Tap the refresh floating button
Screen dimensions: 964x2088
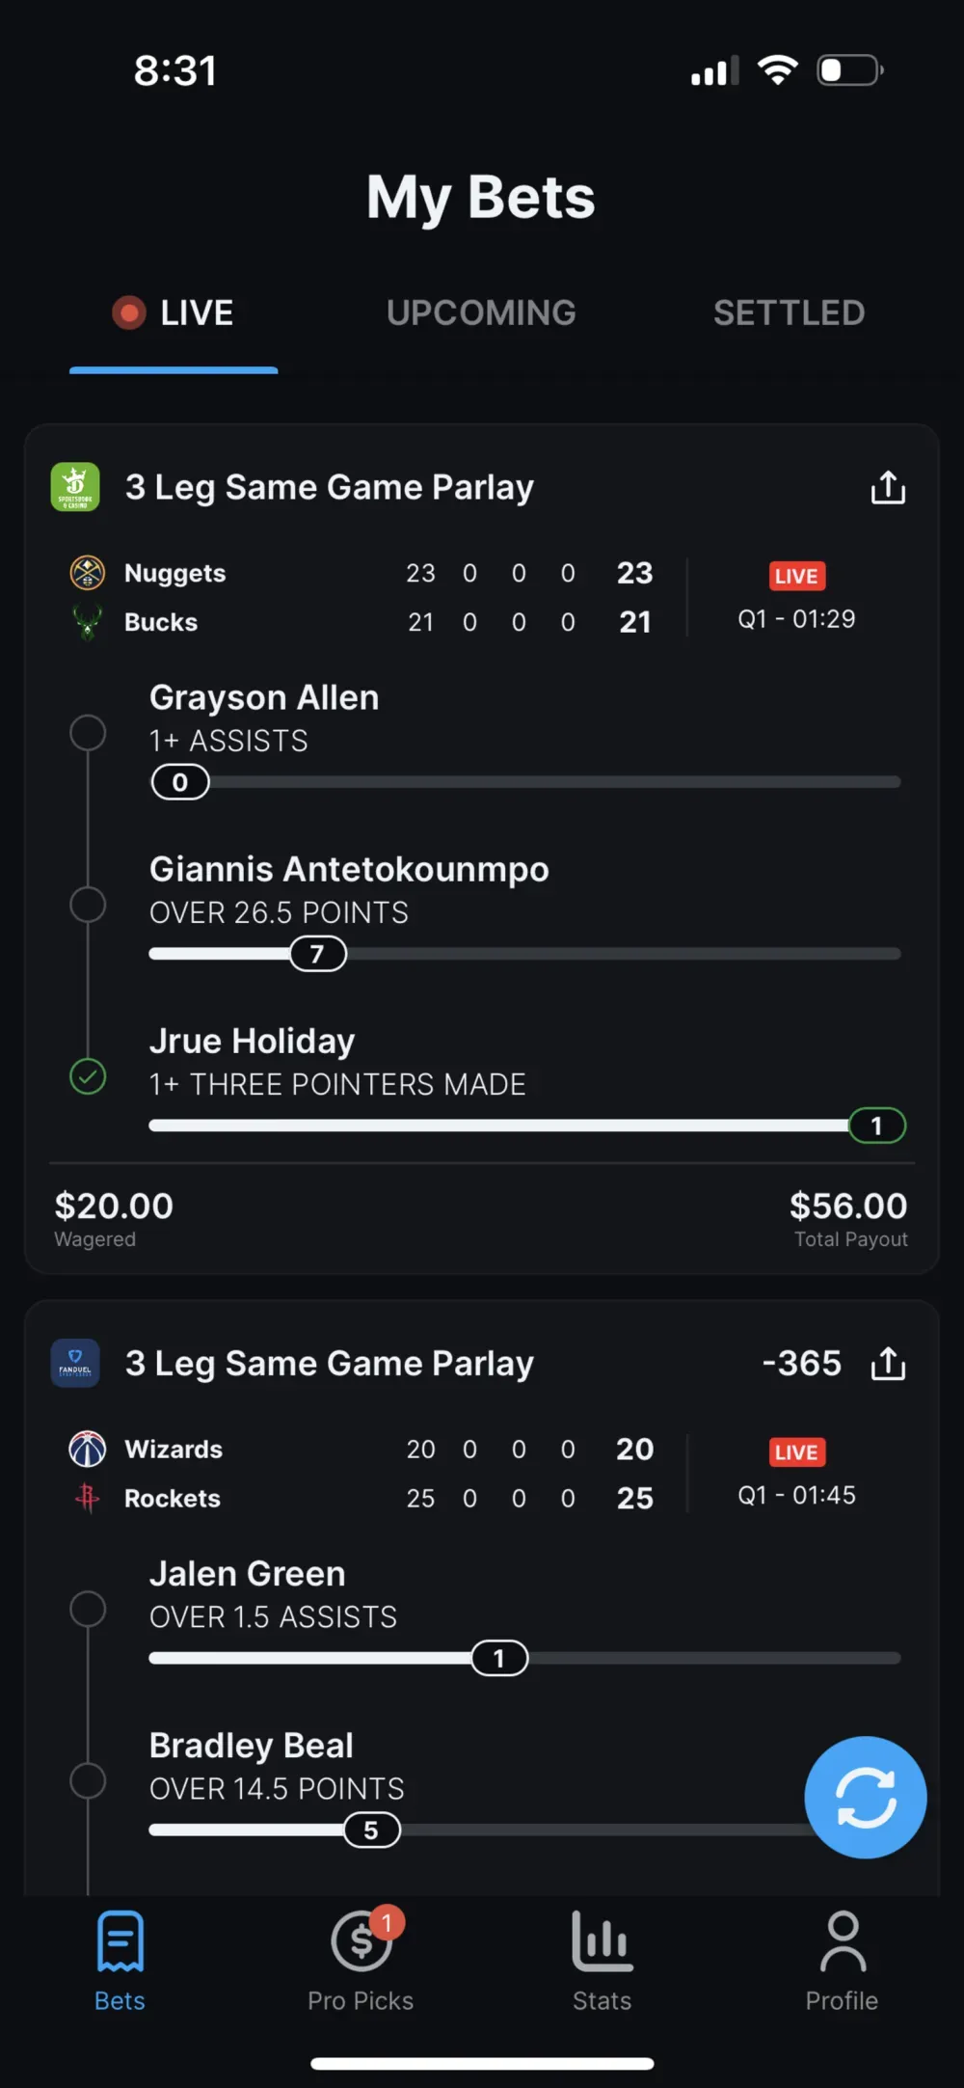tap(865, 1796)
